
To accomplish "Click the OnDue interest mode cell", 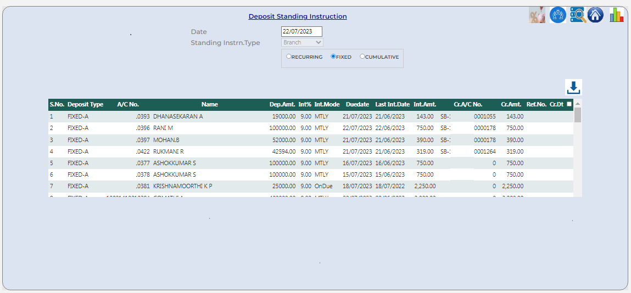I will [324, 187].
